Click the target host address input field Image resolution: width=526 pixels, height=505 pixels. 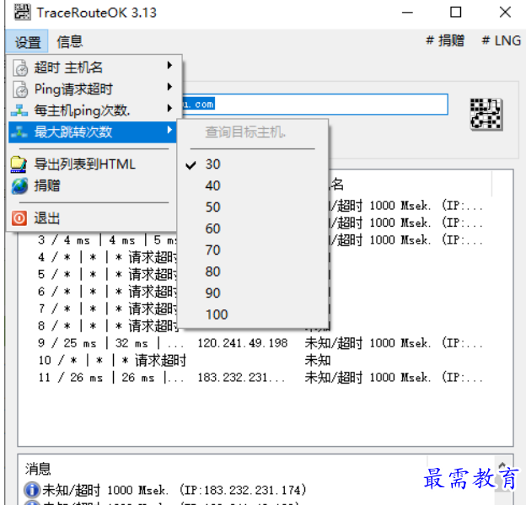[x=314, y=105]
